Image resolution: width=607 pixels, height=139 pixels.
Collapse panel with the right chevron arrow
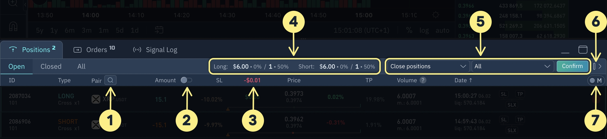600,66
